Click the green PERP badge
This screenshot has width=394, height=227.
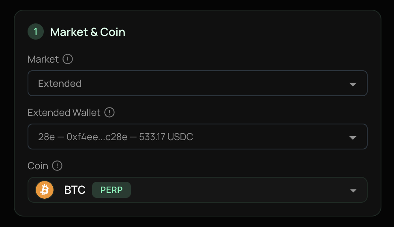coord(111,190)
